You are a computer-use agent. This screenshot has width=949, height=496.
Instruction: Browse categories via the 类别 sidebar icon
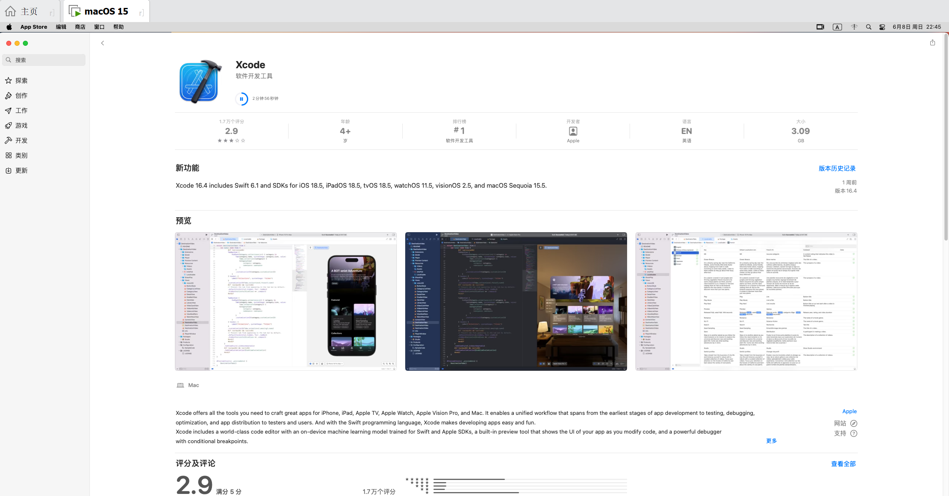pyautogui.click(x=21, y=155)
